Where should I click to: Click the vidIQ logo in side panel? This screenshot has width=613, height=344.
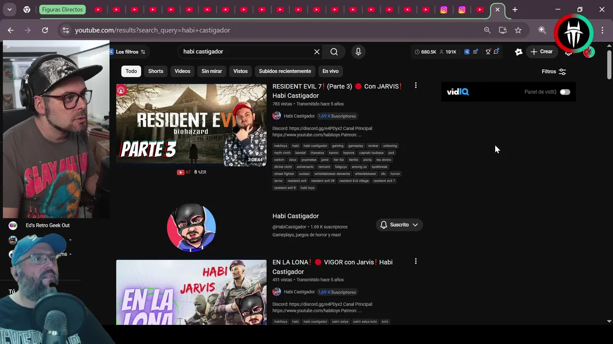458,92
